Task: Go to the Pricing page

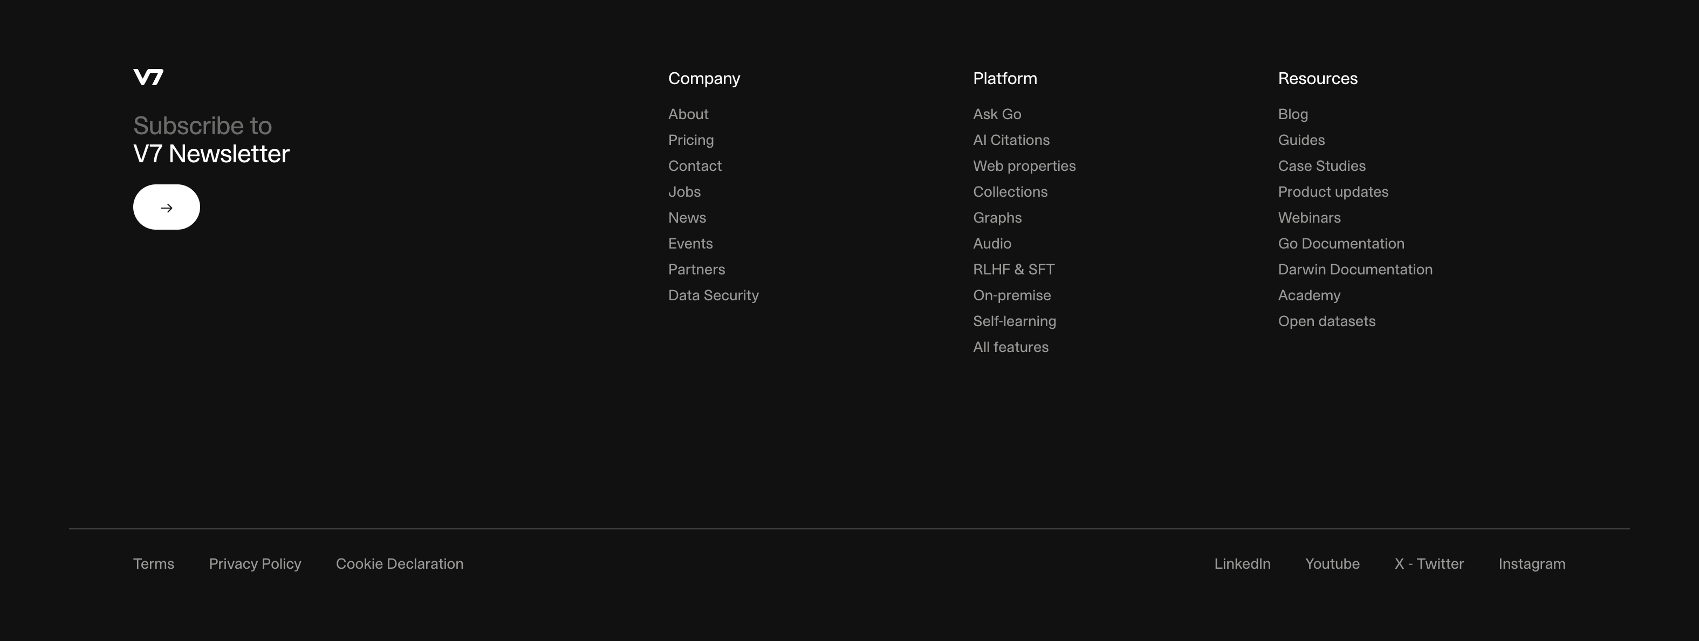Action: [690, 140]
